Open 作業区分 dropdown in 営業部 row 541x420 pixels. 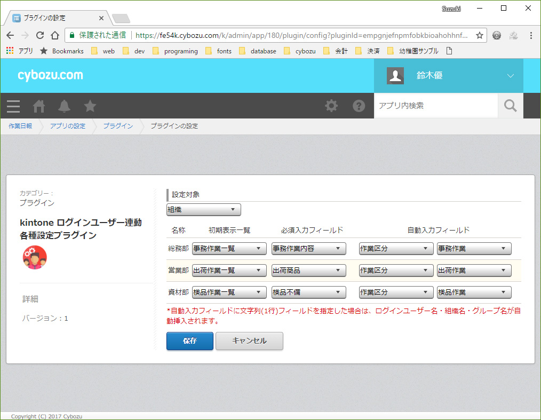[x=396, y=271]
